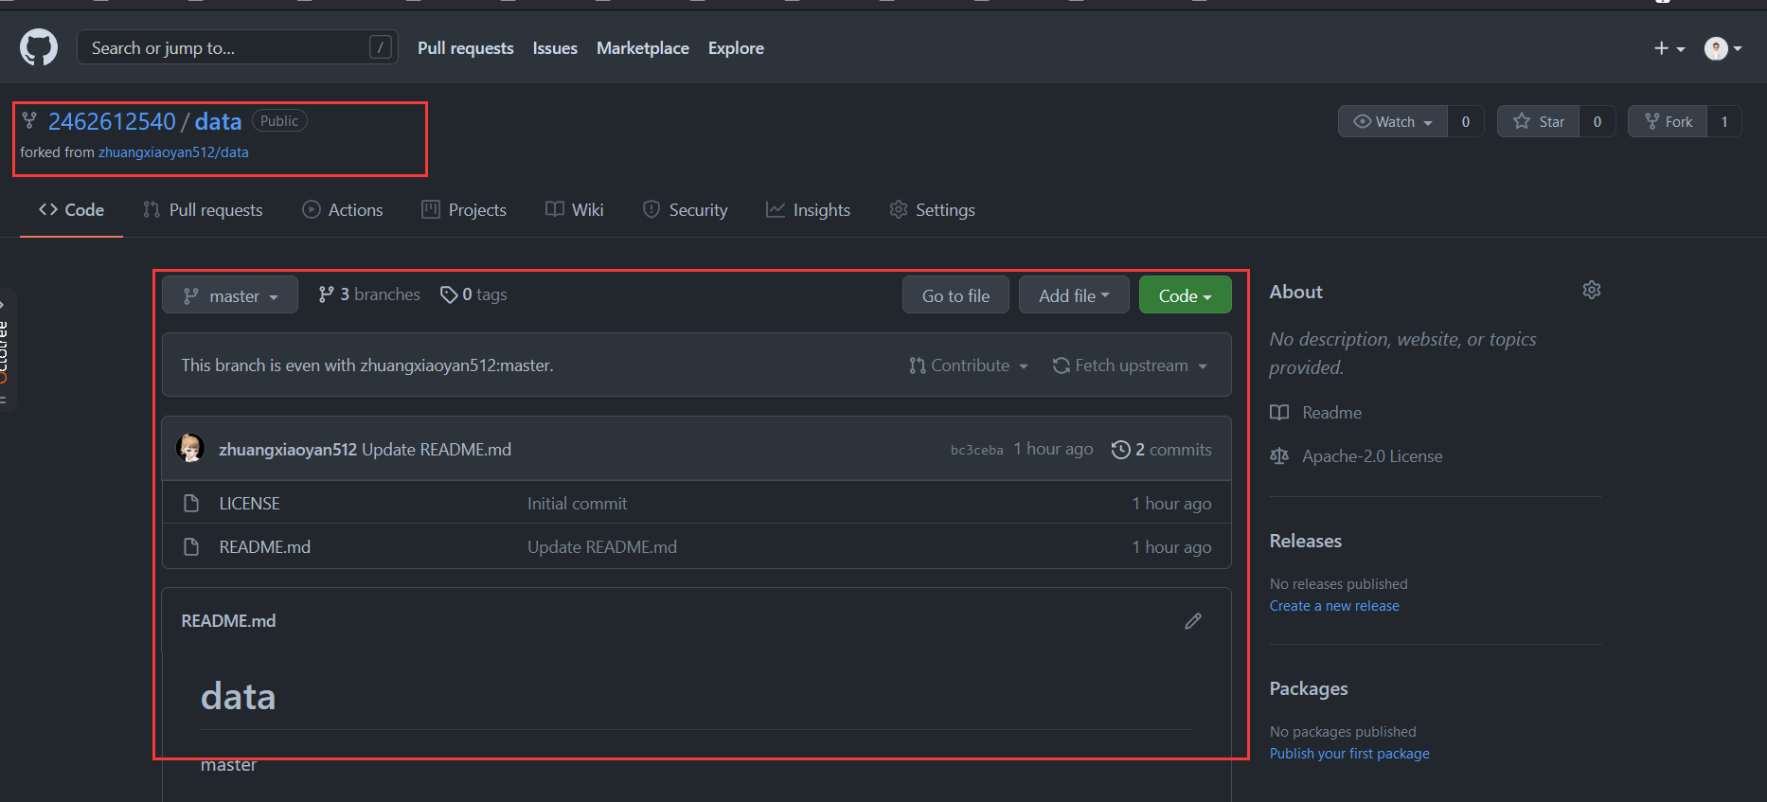Viewport: 1767px width, 802px height.
Task: Open Update README.md commit in file row
Action: [602, 547]
